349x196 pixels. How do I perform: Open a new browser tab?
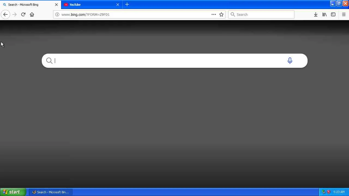(127, 4)
